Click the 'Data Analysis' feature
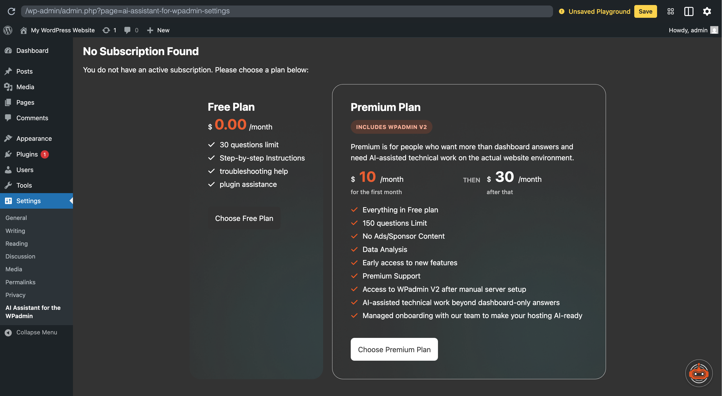 [385, 249]
